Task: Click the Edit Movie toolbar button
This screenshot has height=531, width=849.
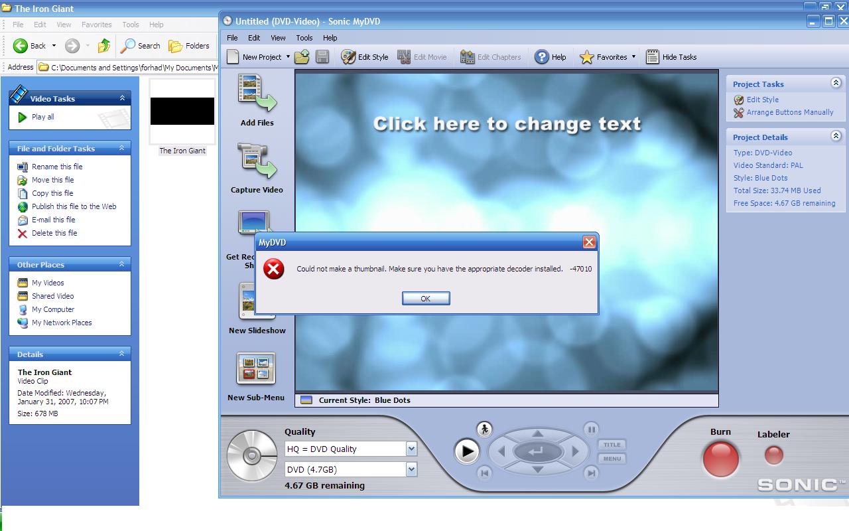Action: click(x=422, y=57)
